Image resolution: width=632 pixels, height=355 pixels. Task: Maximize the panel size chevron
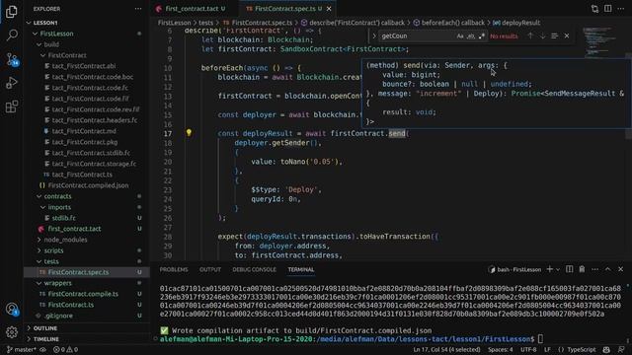[x=608, y=269]
